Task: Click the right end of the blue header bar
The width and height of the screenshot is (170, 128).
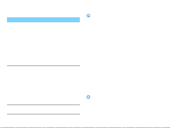Action: (x=79, y=20)
